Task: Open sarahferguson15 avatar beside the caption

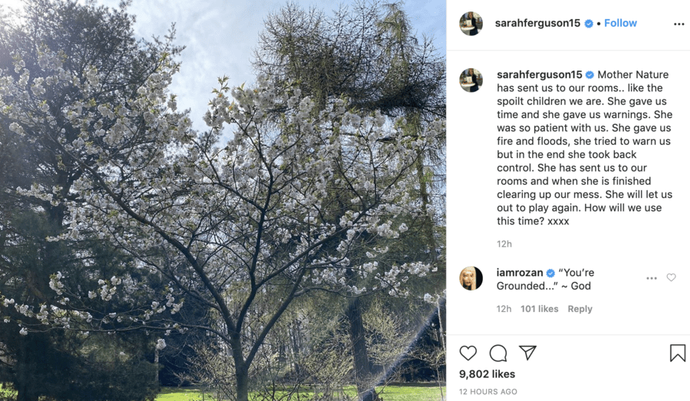Action: (x=471, y=80)
